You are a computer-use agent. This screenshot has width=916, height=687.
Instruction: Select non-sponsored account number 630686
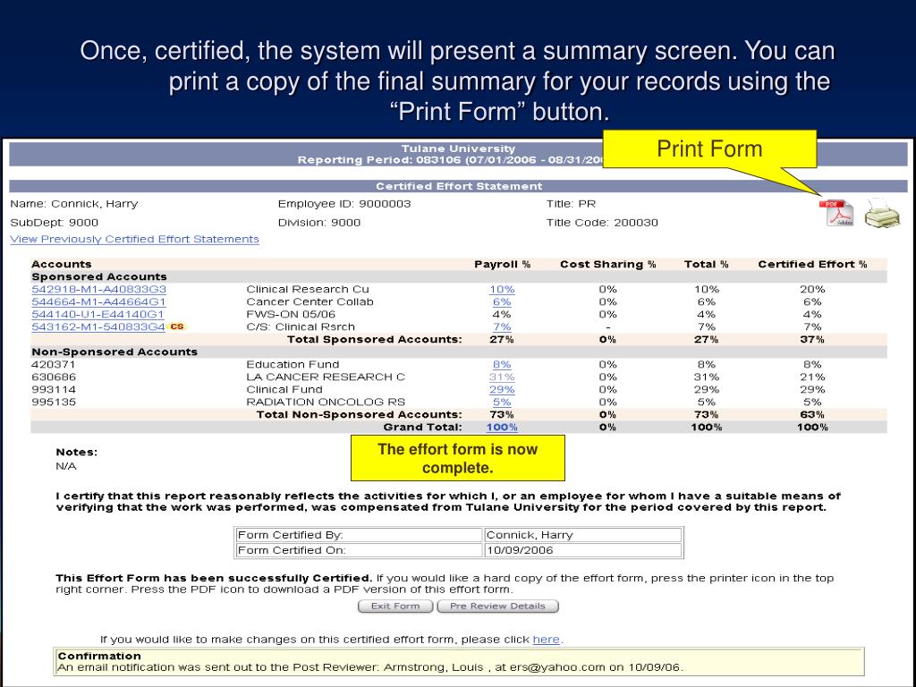(x=54, y=377)
